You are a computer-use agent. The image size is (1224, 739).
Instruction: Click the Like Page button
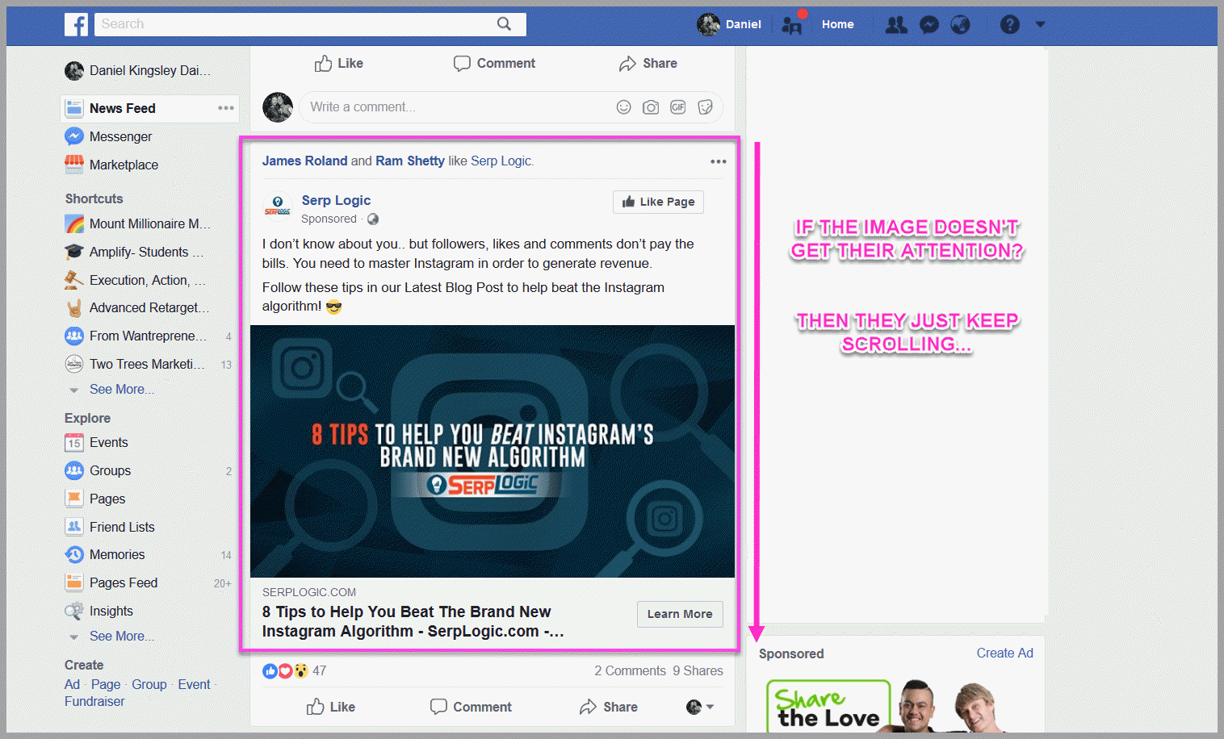click(658, 202)
